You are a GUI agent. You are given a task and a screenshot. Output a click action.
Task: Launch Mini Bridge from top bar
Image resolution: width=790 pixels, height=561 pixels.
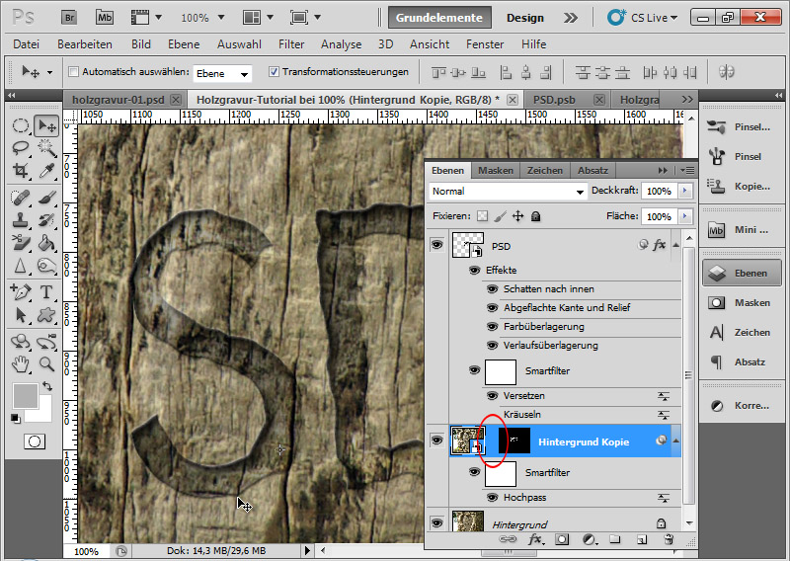point(105,18)
